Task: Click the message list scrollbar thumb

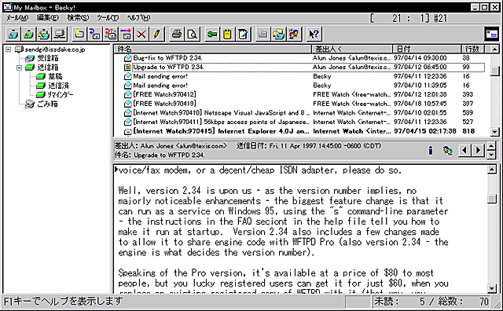Action: 494,71
